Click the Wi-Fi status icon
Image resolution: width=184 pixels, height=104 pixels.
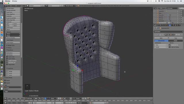coord(162,1)
